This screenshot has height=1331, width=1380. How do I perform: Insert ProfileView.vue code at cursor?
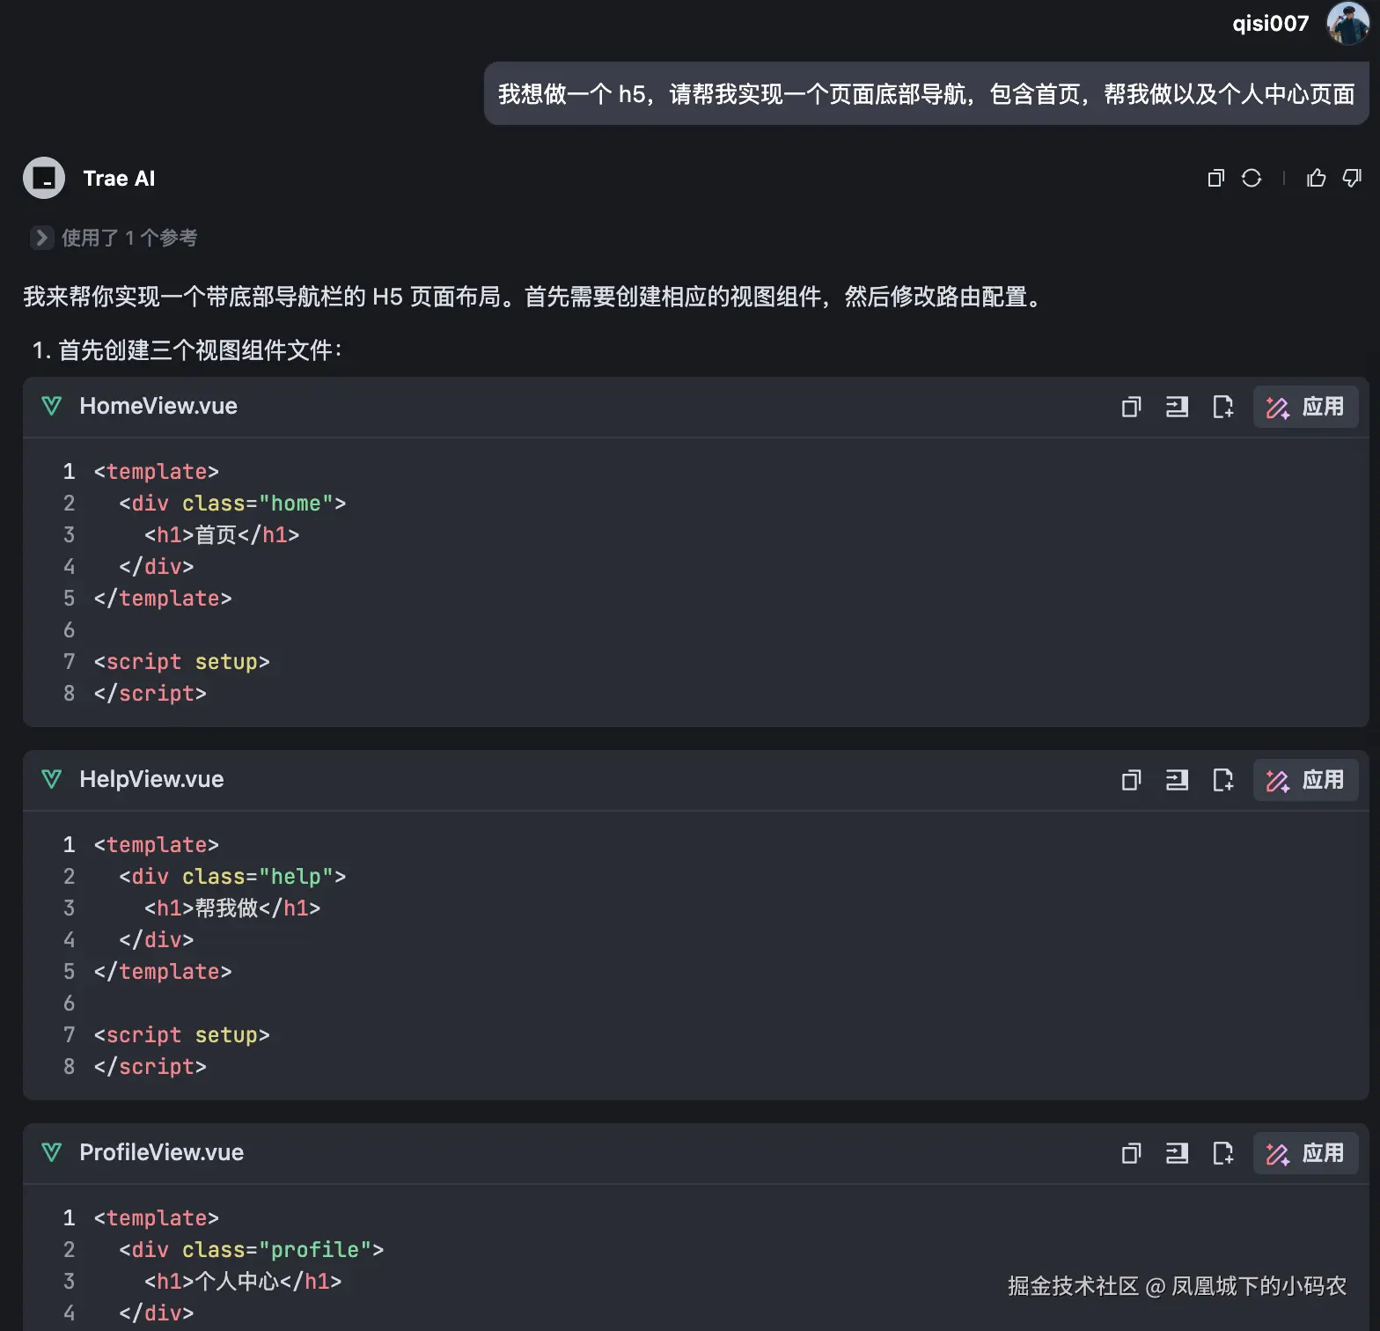coord(1177,1153)
